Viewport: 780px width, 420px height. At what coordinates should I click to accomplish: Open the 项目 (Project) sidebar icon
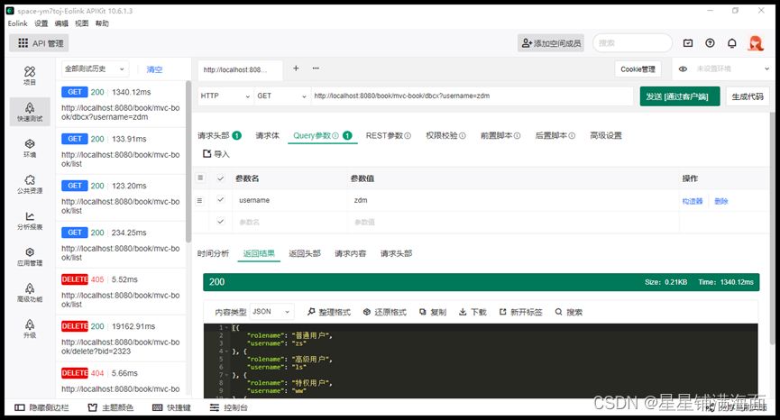point(30,75)
